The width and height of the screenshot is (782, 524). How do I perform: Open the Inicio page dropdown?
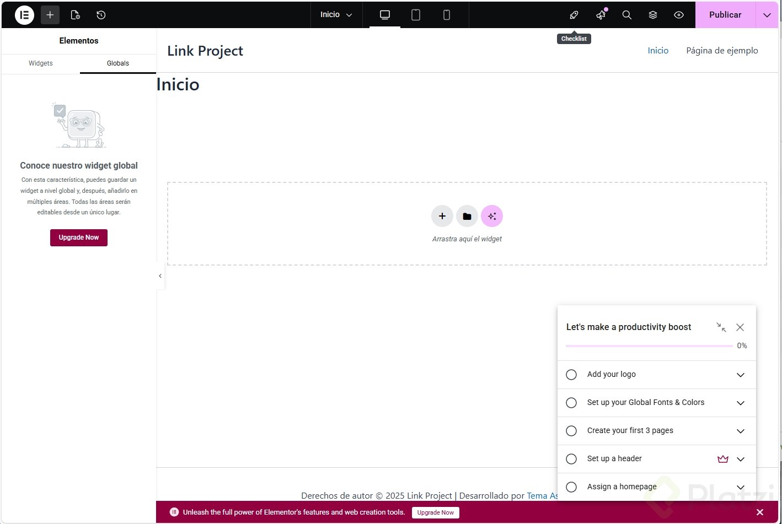tap(336, 15)
